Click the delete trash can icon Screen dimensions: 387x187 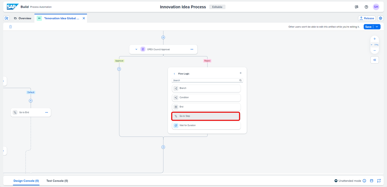click(x=10, y=27)
